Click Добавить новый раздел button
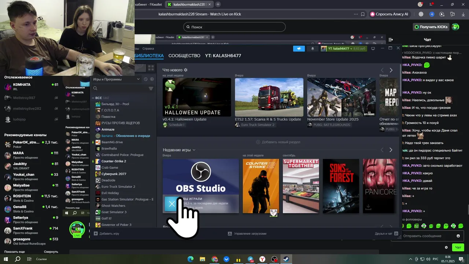Image resolution: width=469 pixels, height=264 pixels. (278, 142)
